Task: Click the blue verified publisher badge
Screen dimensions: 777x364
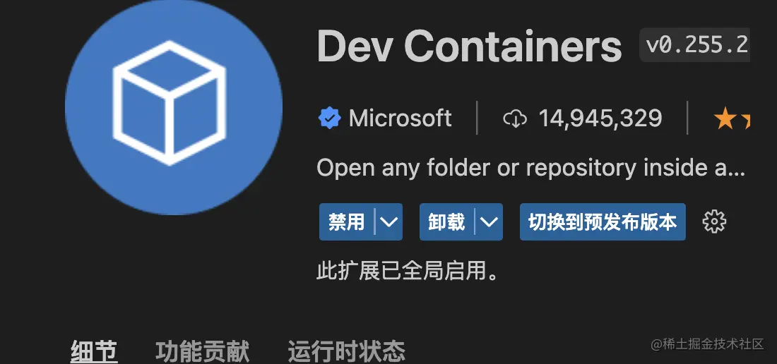Action: (330, 119)
